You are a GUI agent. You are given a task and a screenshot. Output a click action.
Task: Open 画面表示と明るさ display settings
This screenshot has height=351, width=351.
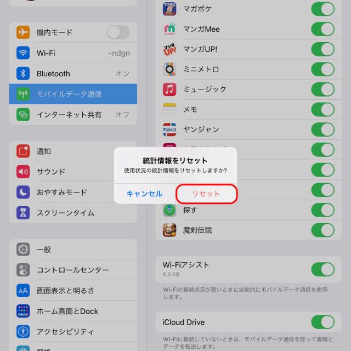pyautogui.click(x=73, y=290)
